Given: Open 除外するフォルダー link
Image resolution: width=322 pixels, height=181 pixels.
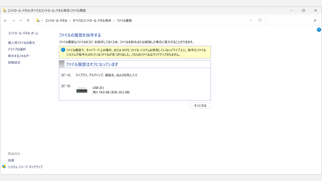Looking at the screenshot, I should [x=19, y=56].
